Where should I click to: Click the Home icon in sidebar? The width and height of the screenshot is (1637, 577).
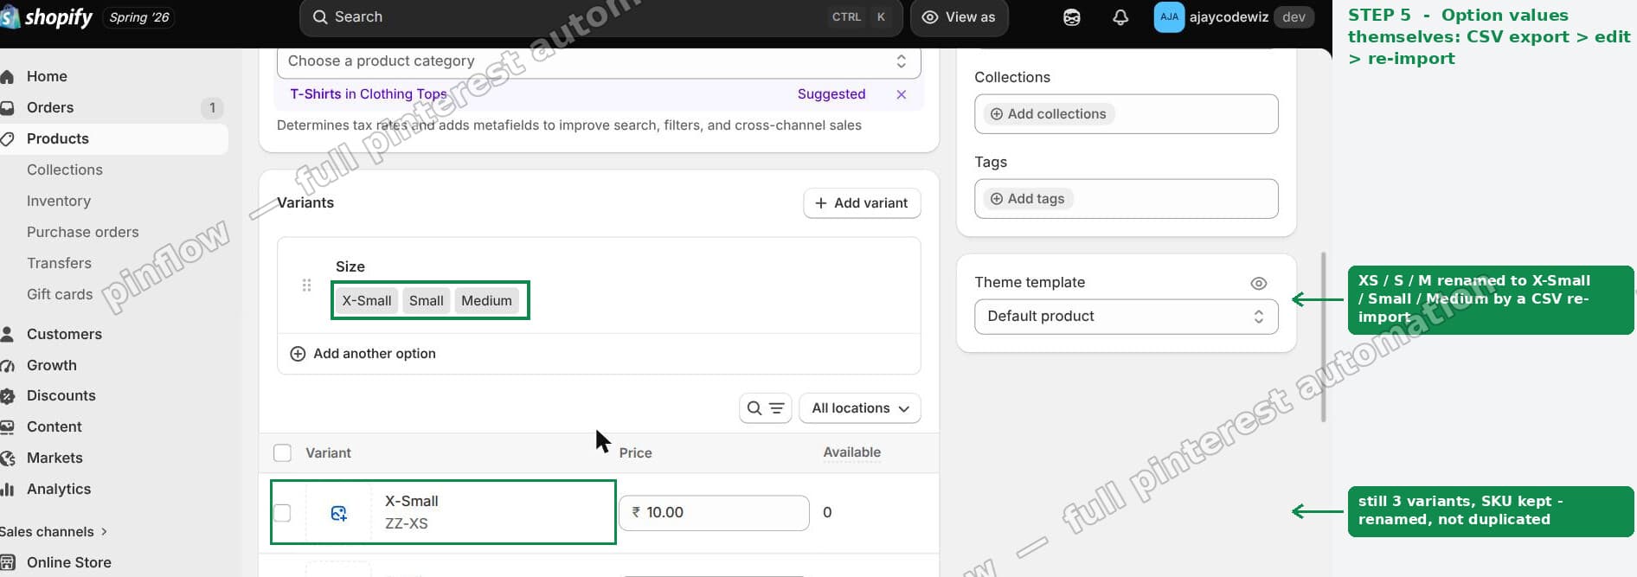pyautogui.click(x=8, y=77)
